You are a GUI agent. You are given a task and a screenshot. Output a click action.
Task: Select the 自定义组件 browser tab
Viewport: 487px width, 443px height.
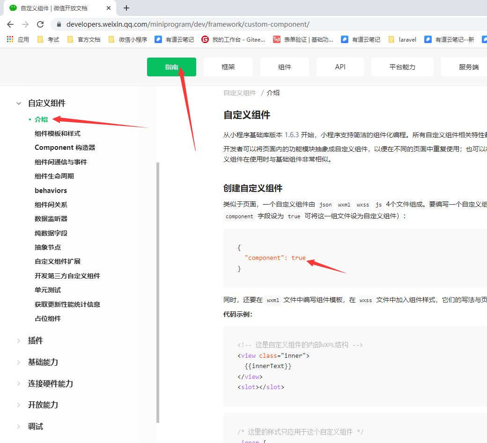pos(52,8)
